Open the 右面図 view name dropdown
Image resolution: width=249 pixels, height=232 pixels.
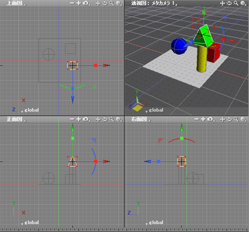pos(141,119)
